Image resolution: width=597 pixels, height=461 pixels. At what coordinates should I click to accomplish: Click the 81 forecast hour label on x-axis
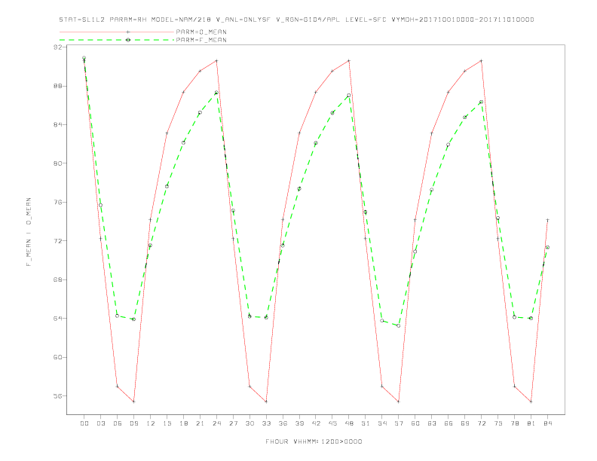(531, 423)
